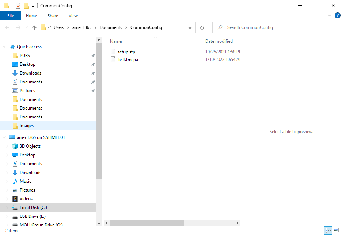Image resolution: width=342 pixels, height=235 pixels.
Task: Switch to details view in status bar
Action: pos(328,230)
